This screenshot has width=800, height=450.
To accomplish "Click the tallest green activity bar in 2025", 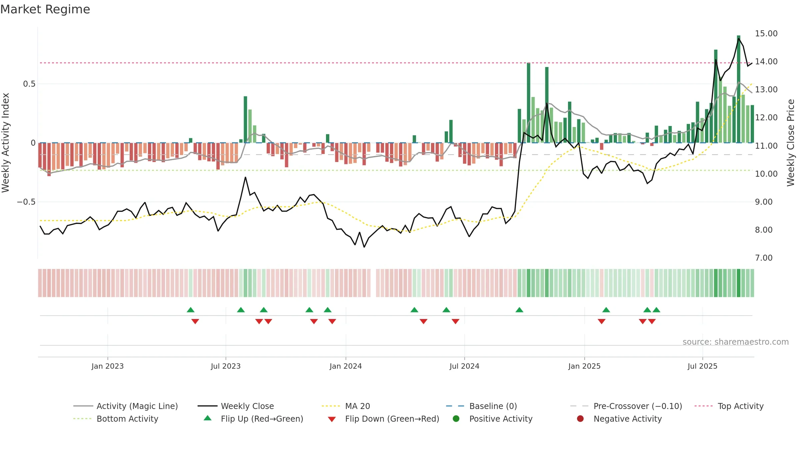I will (x=739, y=89).
